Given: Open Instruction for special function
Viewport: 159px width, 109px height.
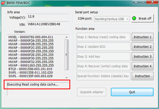Looking at the screenshot, I should (x=142, y=76).
